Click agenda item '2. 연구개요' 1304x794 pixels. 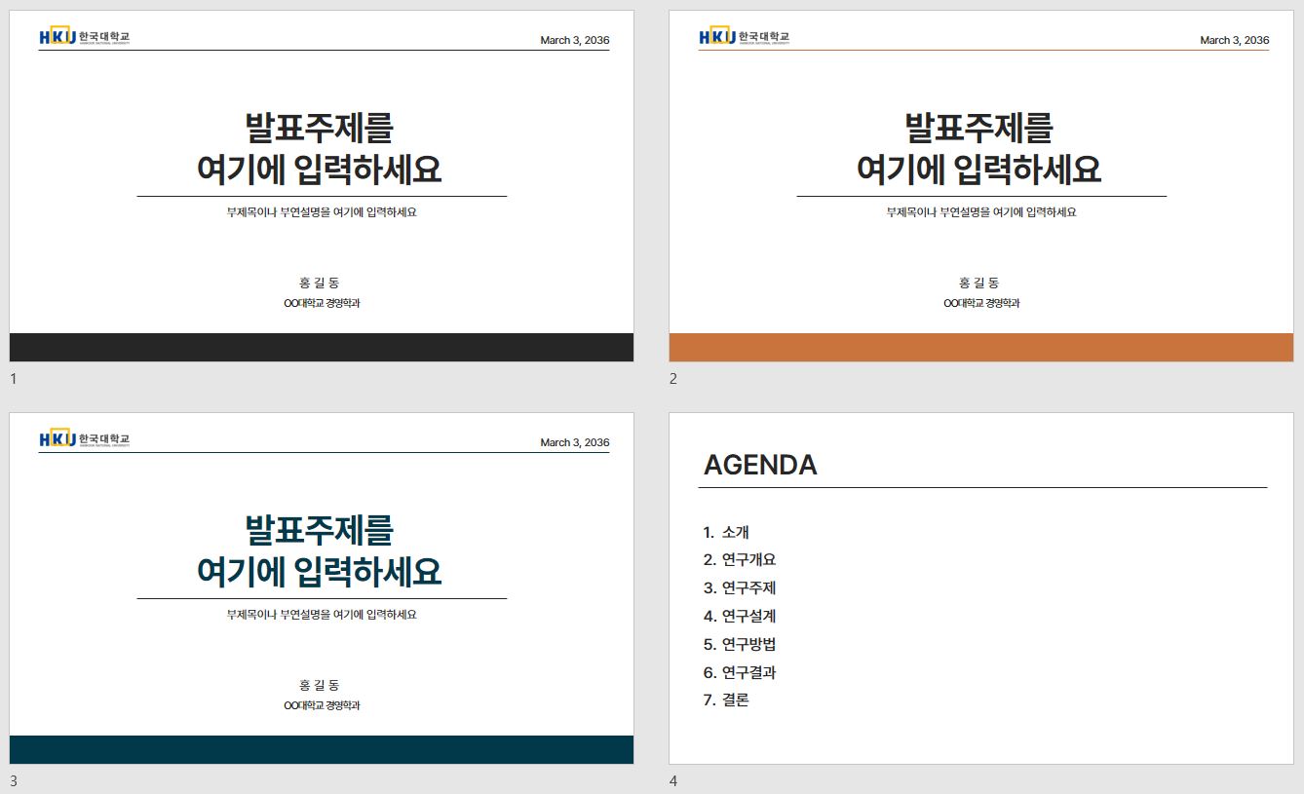[740, 559]
